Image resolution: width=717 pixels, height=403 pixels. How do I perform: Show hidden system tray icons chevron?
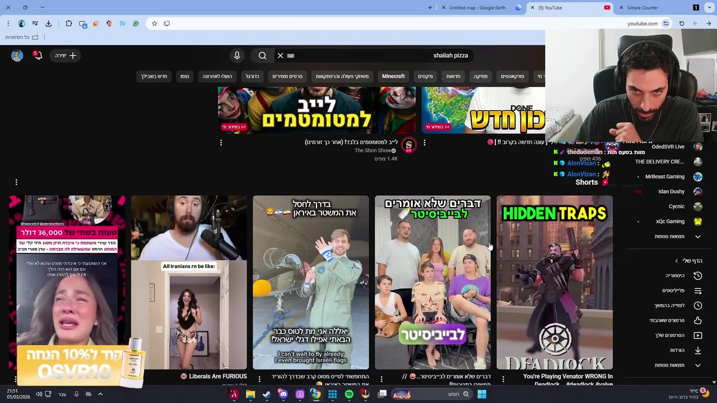(100, 394)
